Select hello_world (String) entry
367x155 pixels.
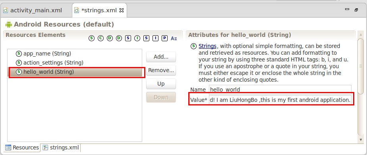(x=75, y=72)
